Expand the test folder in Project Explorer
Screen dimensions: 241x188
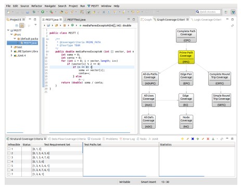[11, 47]
